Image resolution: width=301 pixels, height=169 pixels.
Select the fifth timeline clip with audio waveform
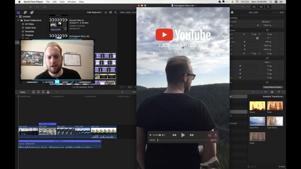(x=103, y=132)
